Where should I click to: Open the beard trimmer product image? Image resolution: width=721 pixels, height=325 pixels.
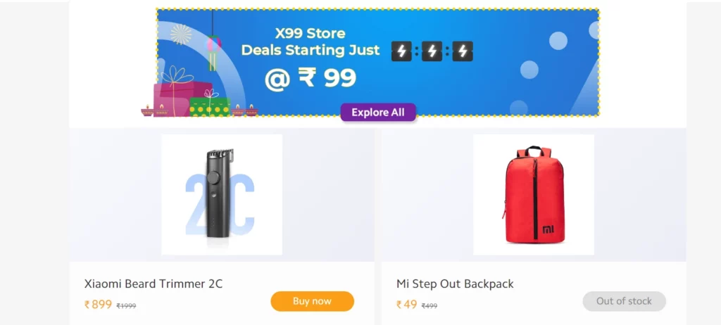click(x=222, y=194)
